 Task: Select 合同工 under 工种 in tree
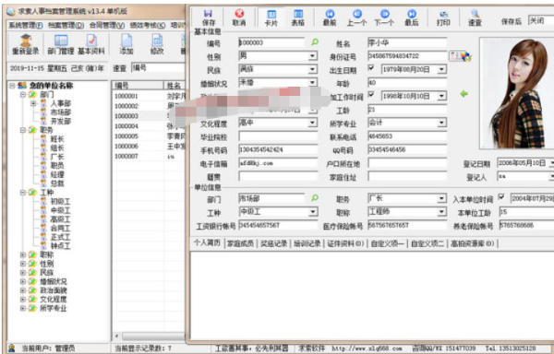60,228
